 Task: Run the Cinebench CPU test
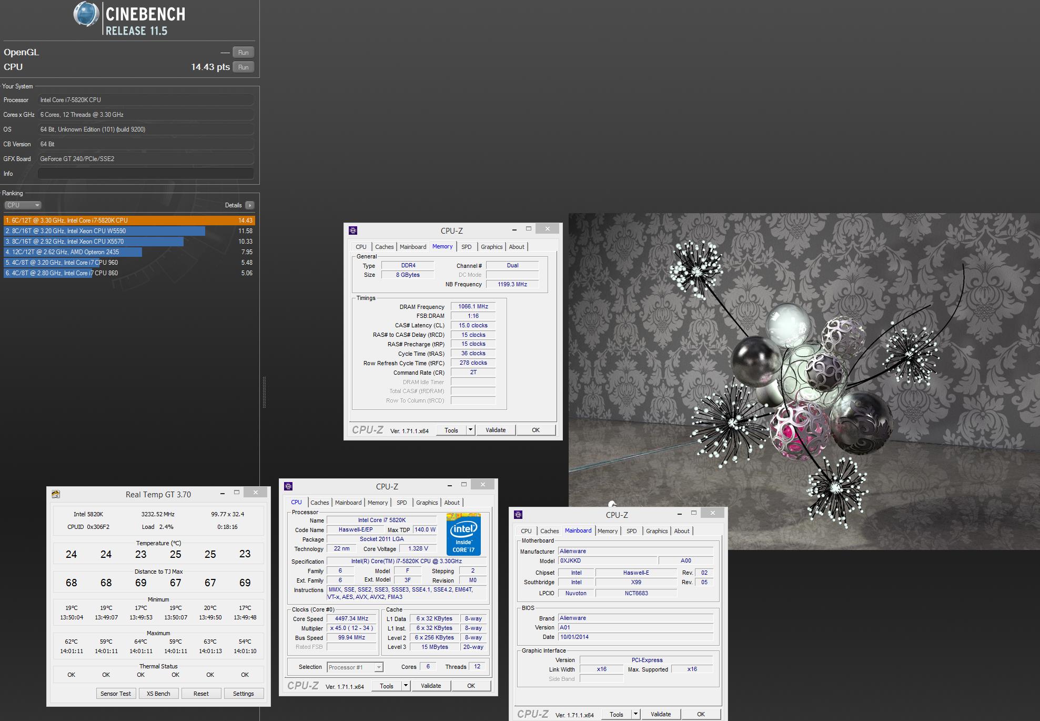[x=243, y=67]
